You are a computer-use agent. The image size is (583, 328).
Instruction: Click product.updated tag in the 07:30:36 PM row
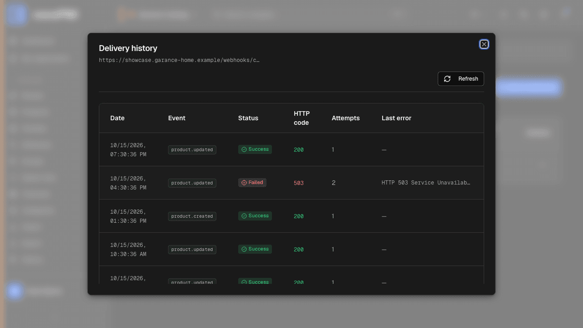tap(192, 150)
